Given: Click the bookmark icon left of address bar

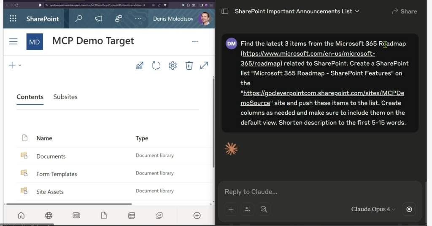Looking at the screenshot, I should pyautogui.click(x=40, y=5).
